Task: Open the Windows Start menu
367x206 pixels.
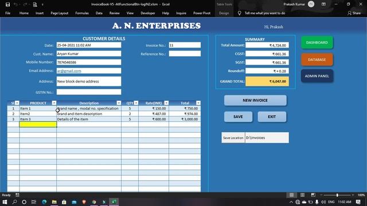Action: pos(5,202)
